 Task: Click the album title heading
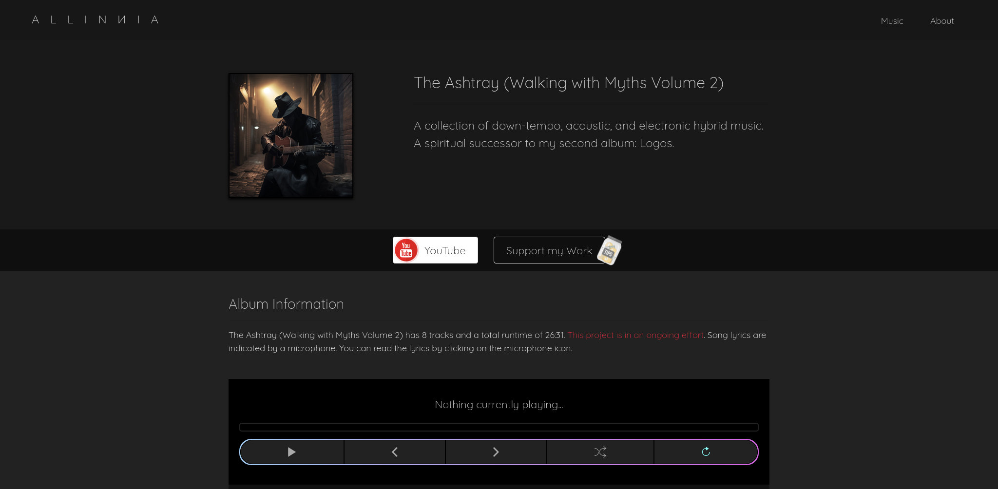coord(568,83)
